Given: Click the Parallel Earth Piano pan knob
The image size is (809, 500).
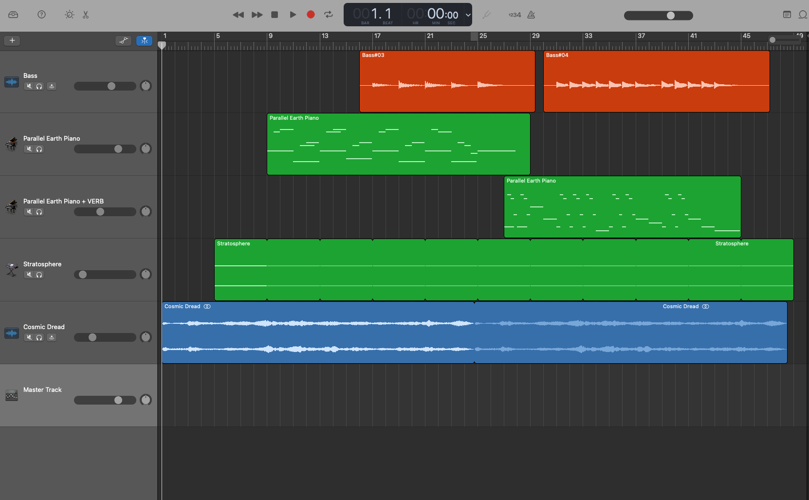Looking at the screenshot, I should coord(146,148).
